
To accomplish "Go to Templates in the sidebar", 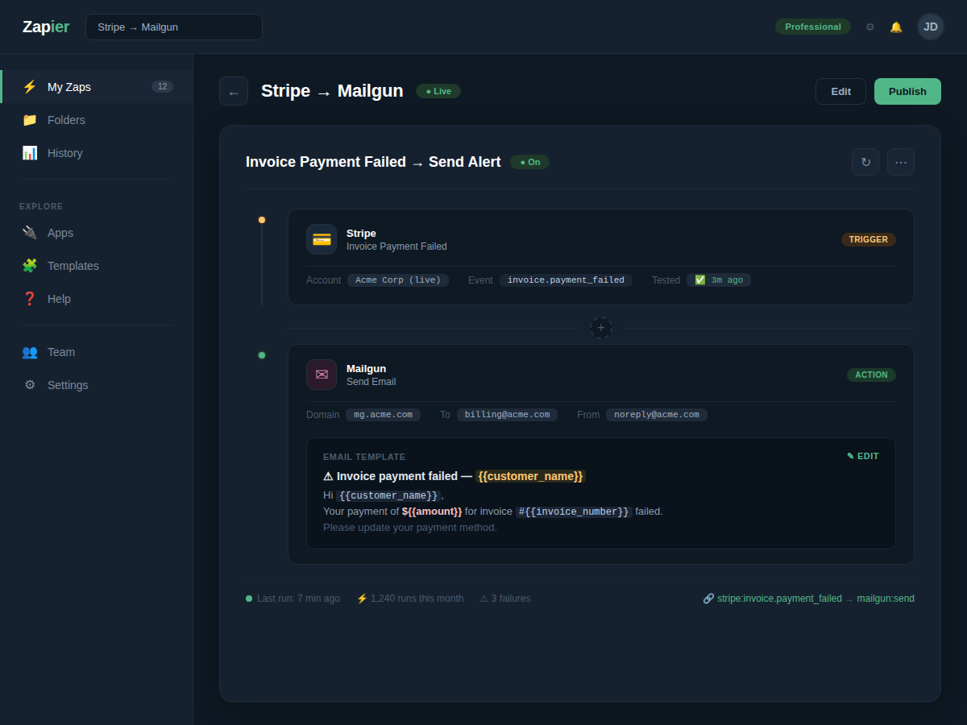I will (97, 265).
